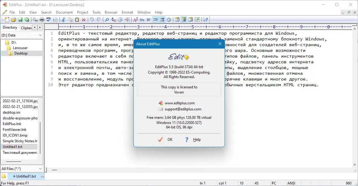
Task: Open the drive selection dropdown
Action: point(21,34)
